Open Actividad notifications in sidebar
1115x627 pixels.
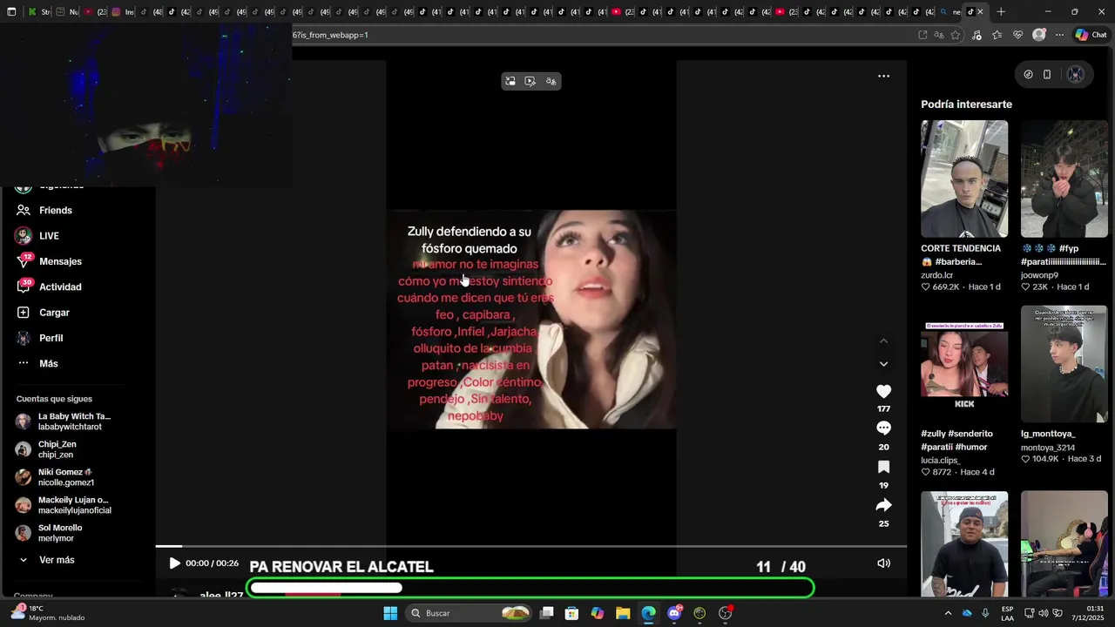(x=60, y=287)
